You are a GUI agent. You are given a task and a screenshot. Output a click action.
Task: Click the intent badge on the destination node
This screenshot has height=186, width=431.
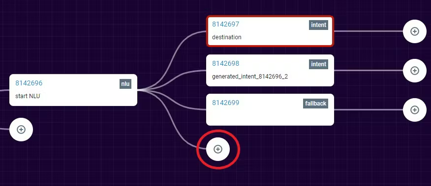[318, 25]
